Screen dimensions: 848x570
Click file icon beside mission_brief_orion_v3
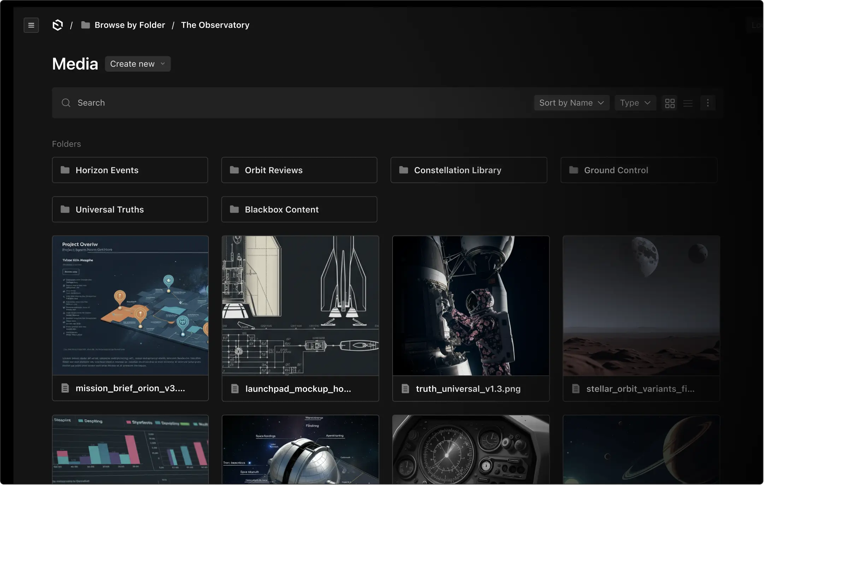coord(65,388)
